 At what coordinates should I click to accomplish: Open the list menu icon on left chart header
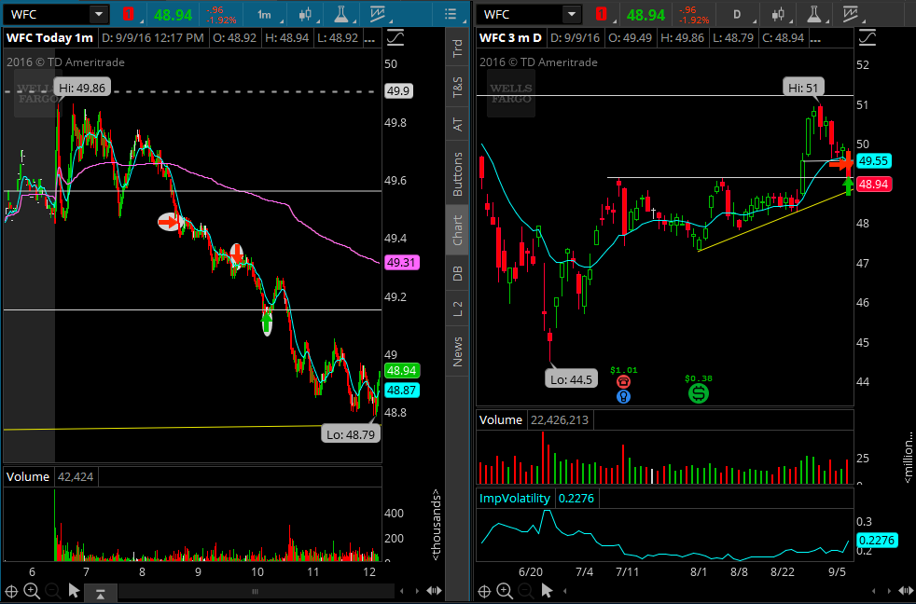[x=451, y=14]
